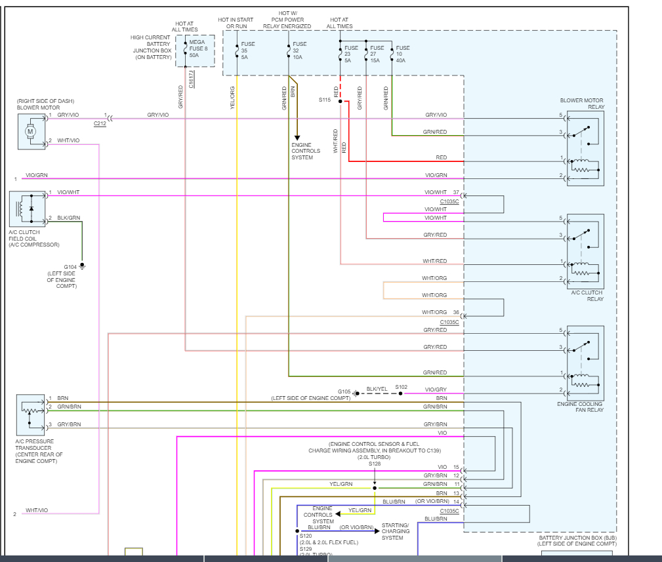Select the 'FUSE 35 5A' label
This screenshot has width=662, height=562.
[248, 50]
